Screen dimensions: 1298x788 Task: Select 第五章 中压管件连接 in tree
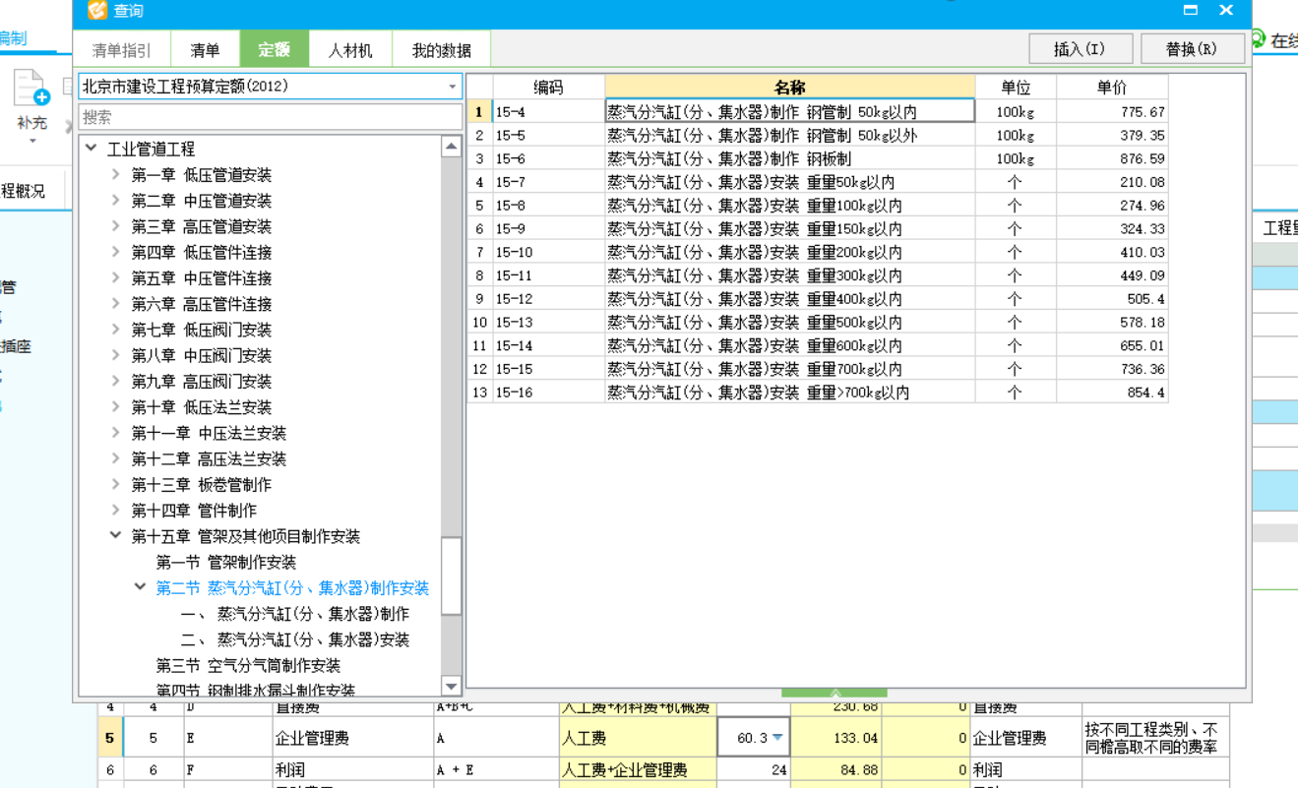(x=202, y=278)
